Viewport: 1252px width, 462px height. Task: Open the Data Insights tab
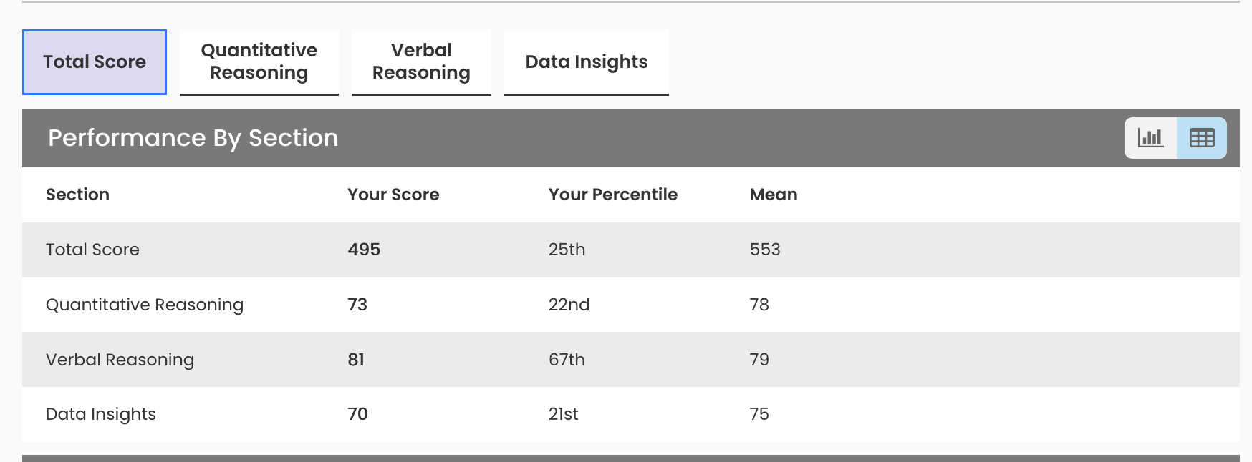(587, 62)
